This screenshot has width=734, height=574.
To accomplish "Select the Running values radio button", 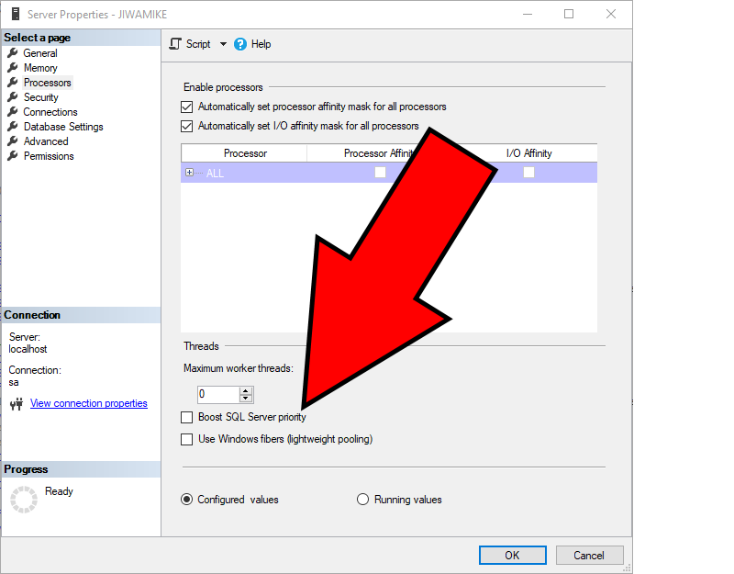I will tap(362, 500).
